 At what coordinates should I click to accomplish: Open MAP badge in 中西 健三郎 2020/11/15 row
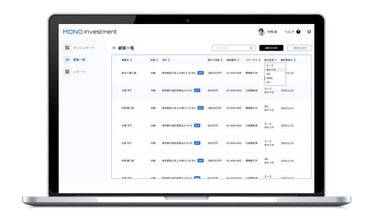[x=201, y=108]
